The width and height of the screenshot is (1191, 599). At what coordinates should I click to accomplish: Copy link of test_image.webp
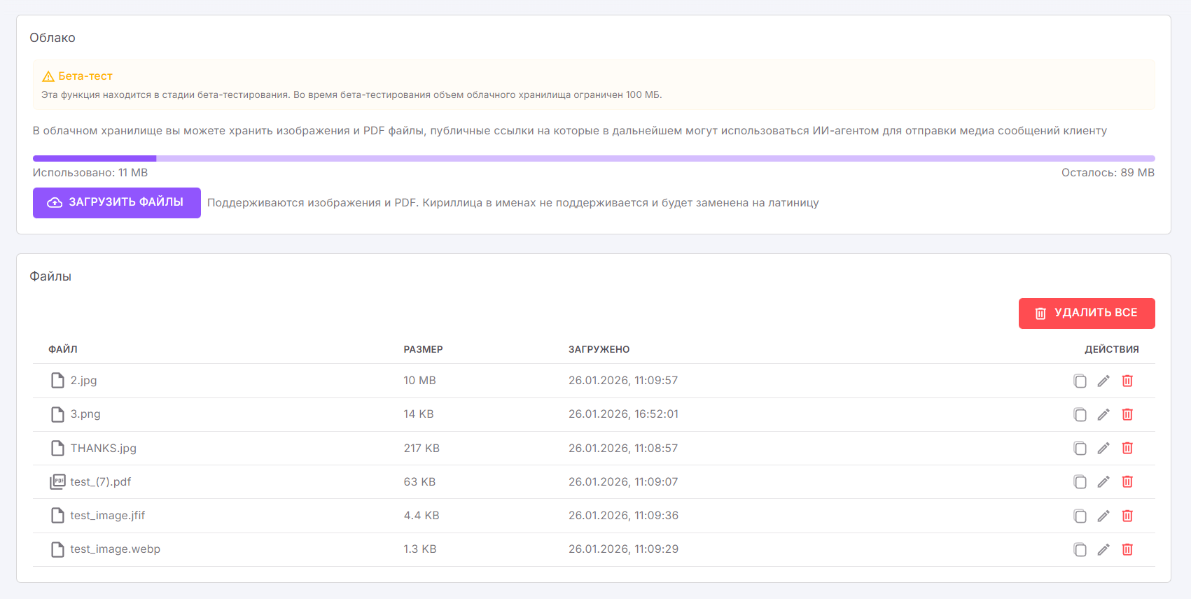coord(1080,549)
